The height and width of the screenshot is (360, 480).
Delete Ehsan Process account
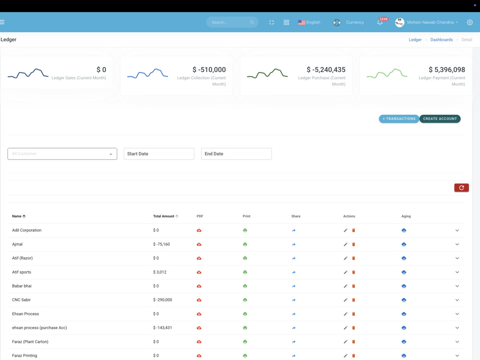(x=354, y=314)
